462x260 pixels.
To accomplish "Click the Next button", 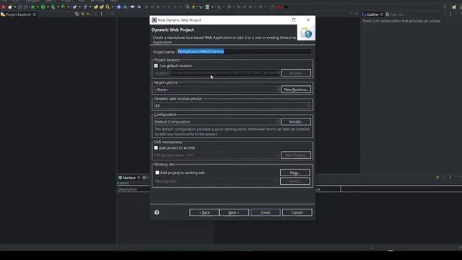I will coord(234,212).
